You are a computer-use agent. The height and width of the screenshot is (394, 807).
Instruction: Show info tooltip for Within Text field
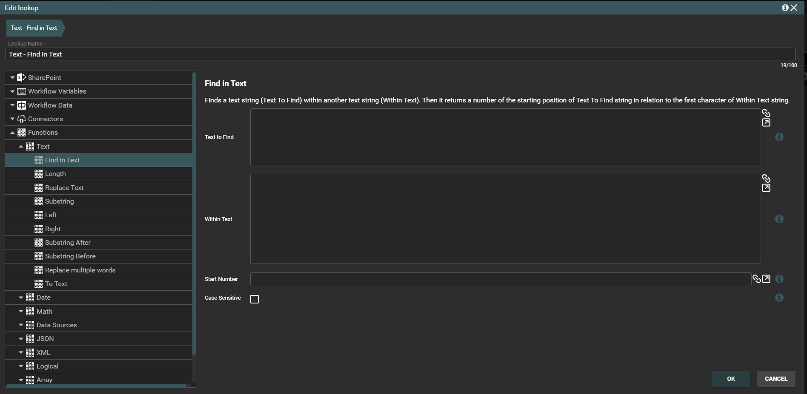pos(779,219)
